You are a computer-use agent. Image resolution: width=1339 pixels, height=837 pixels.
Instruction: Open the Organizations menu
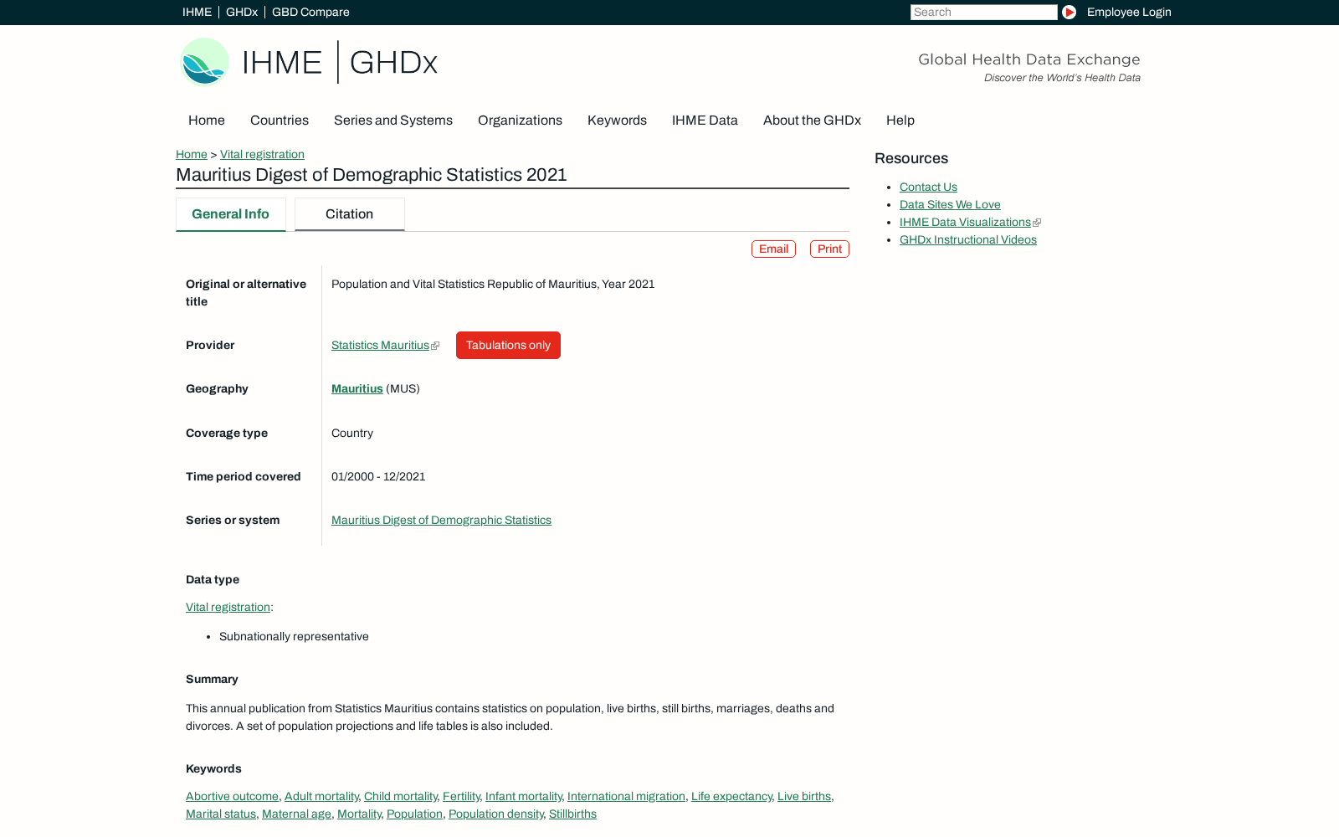point(520,121)
